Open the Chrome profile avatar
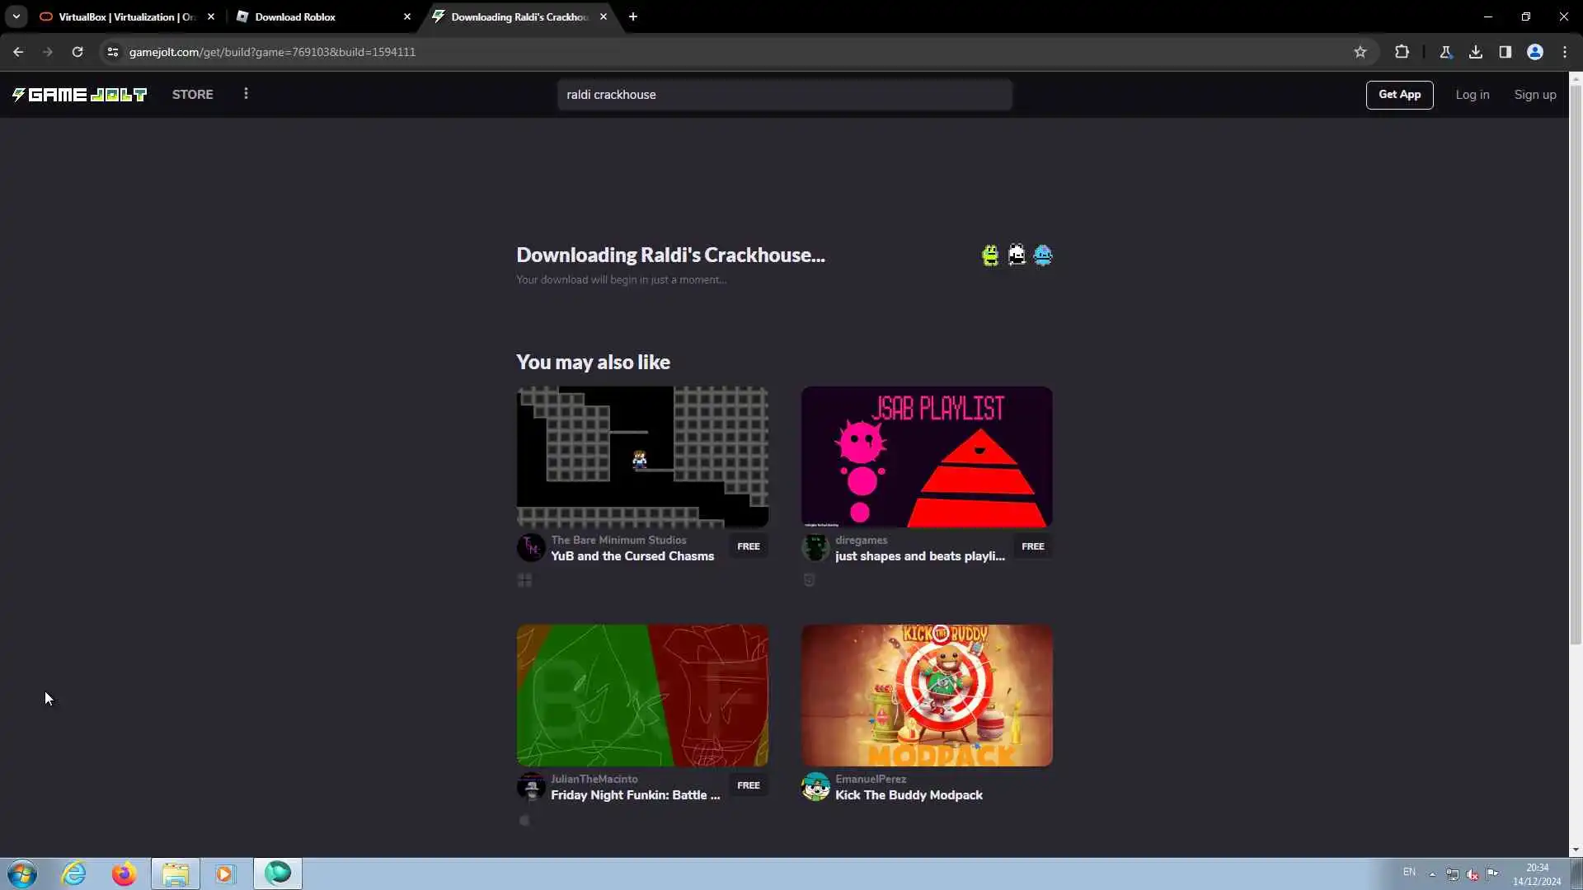The width and height of the screenshot is (1583, 890). tap(1535, 52)
